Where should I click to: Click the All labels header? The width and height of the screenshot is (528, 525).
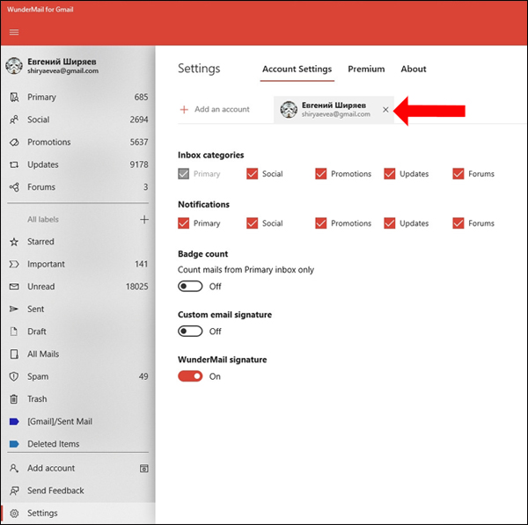pos(43,220)
